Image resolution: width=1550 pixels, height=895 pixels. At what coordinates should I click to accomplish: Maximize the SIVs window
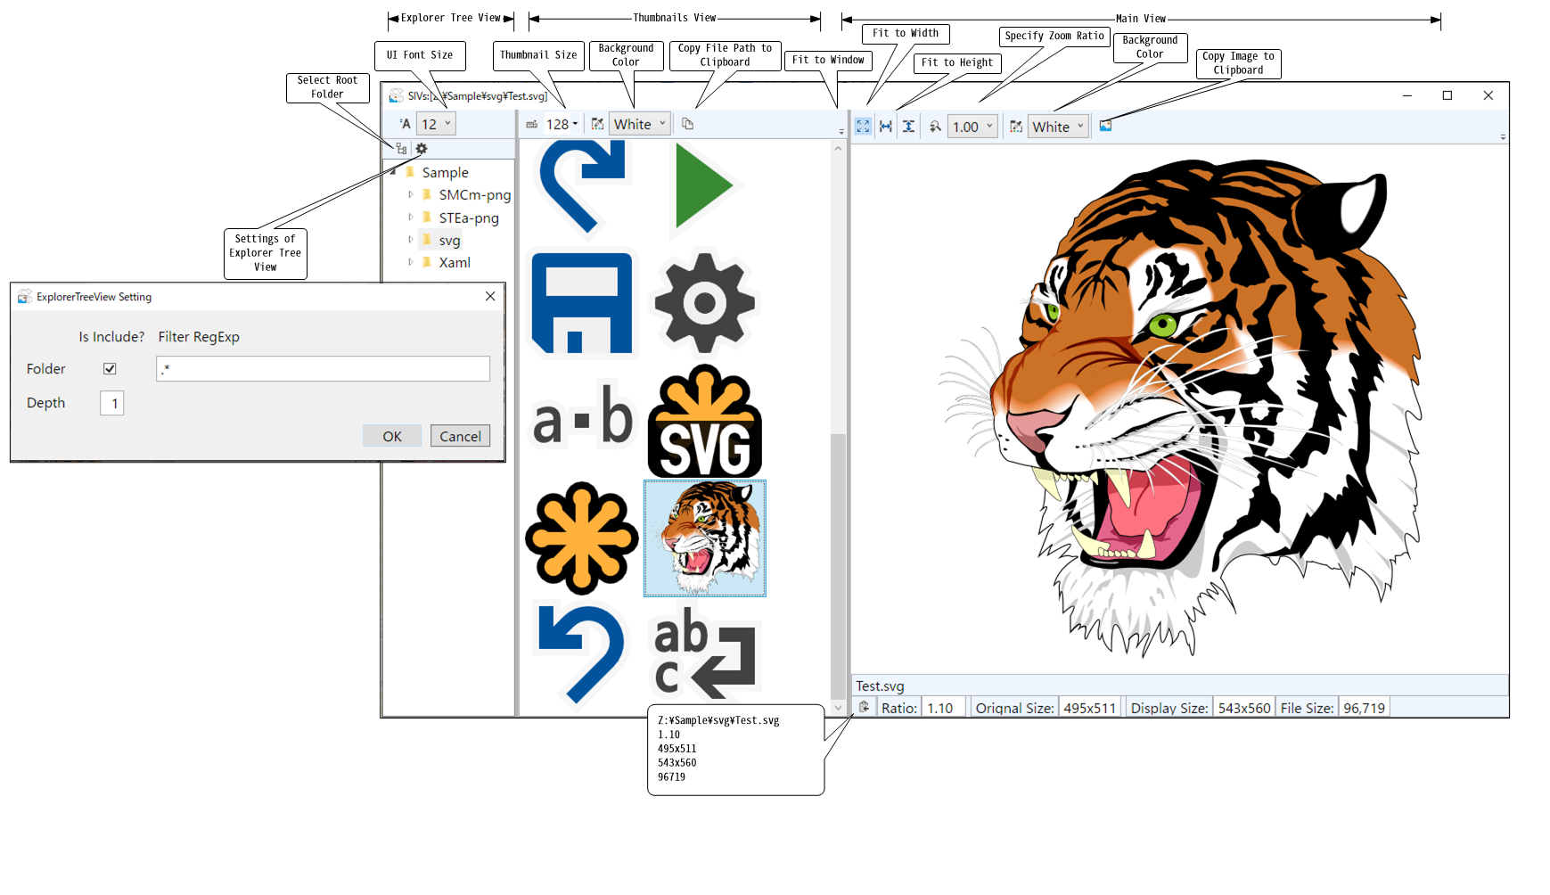pos(1447,95)
